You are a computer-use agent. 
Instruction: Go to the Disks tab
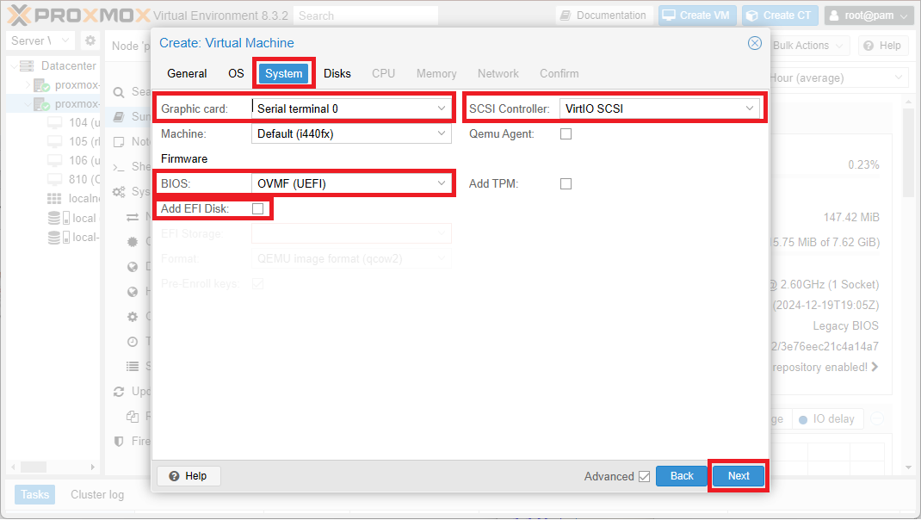pyautogui.click(x=337, y=73)
